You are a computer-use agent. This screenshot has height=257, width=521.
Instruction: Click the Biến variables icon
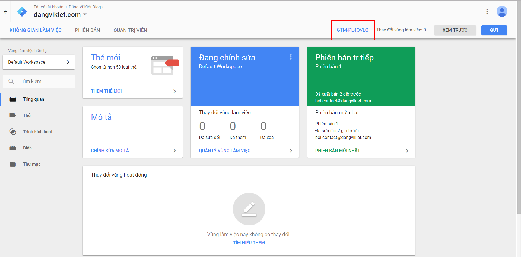tap(13, 148)
